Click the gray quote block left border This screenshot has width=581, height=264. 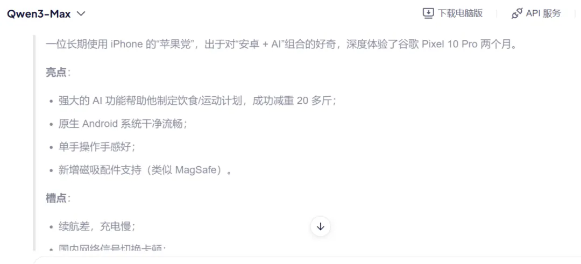point(34,143)
